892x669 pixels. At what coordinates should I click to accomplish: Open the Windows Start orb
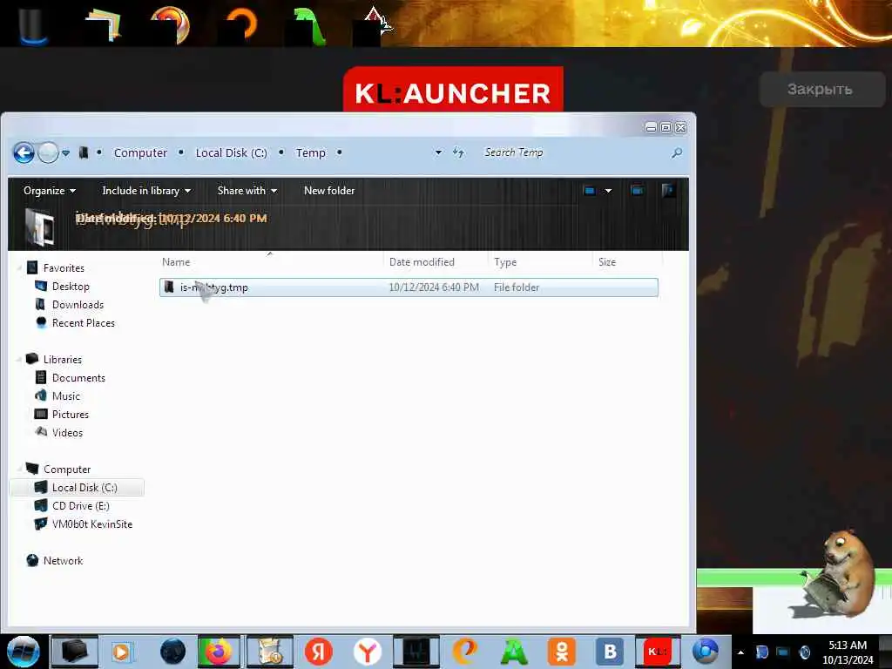(x=23, y=652)
